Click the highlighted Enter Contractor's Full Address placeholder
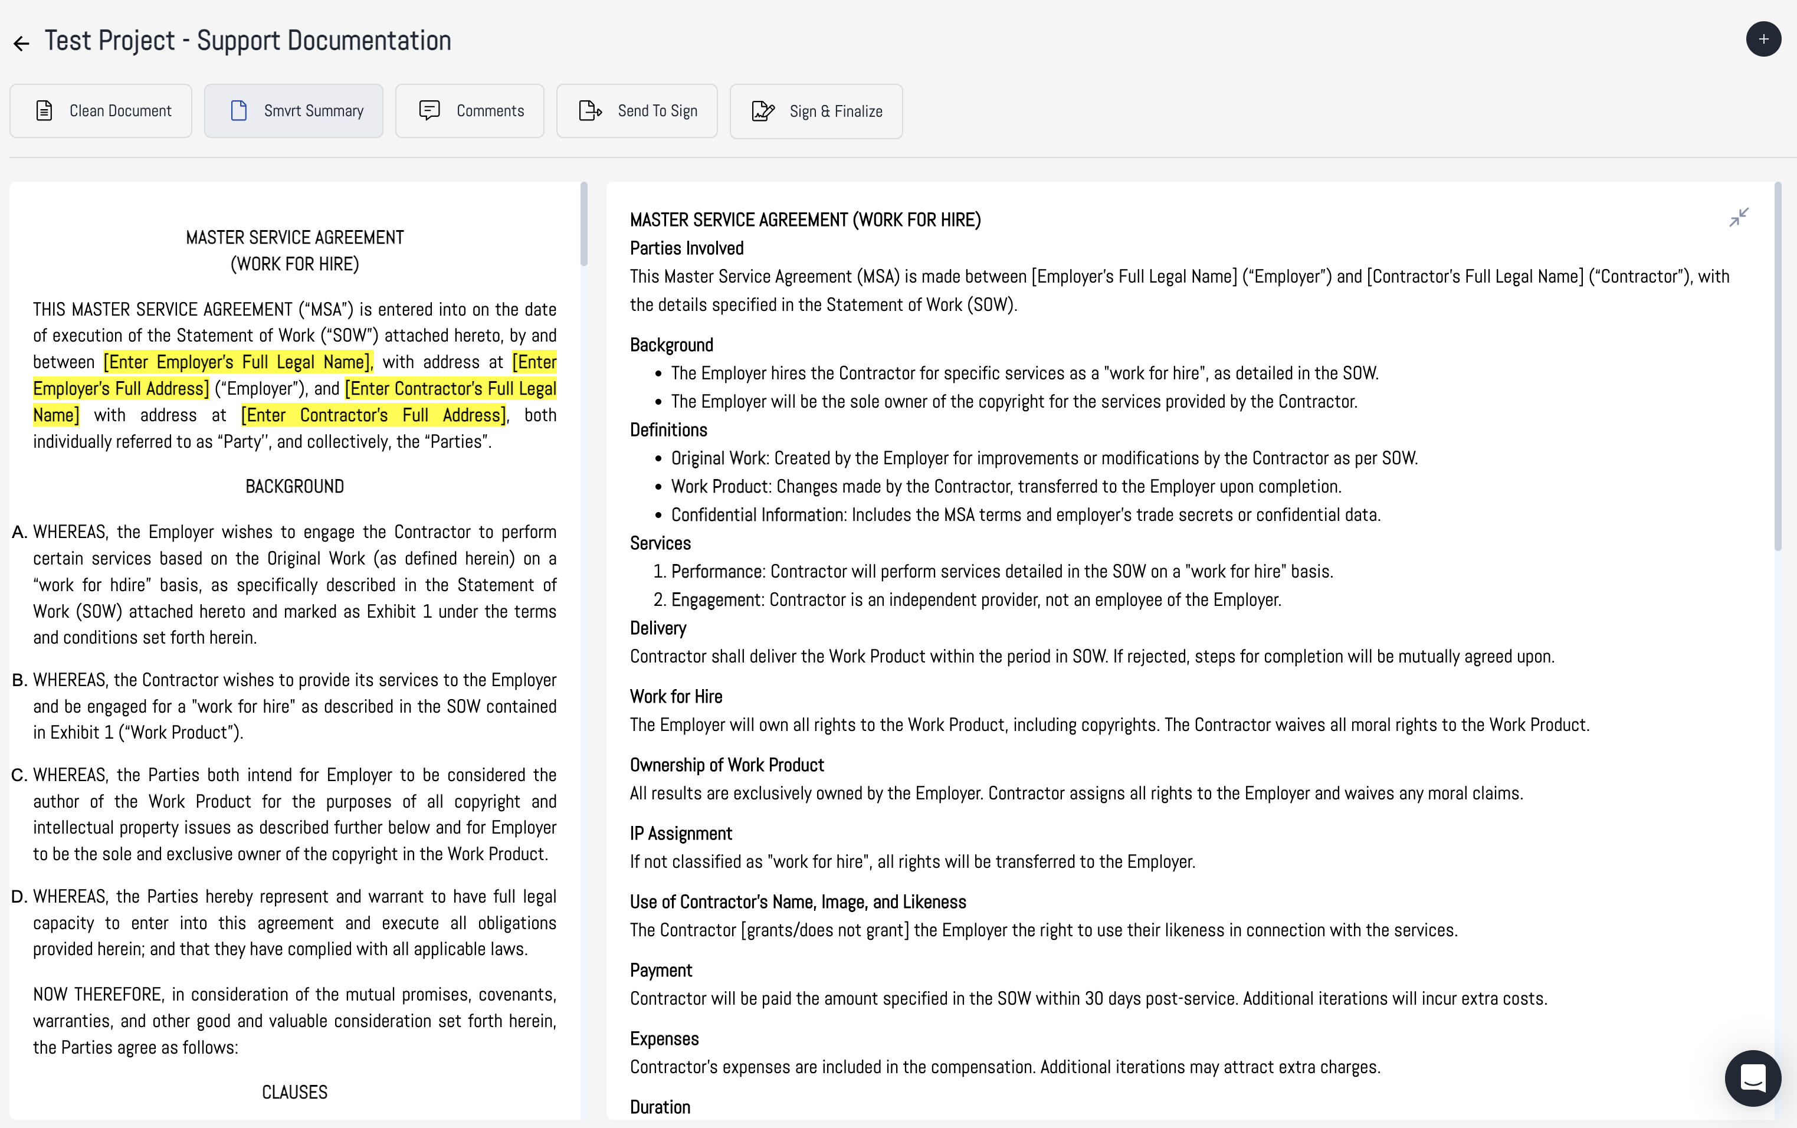Screen dimensions: 1797x1128 373,415
